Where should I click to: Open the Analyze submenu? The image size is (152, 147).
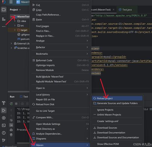tap(61, 41)
